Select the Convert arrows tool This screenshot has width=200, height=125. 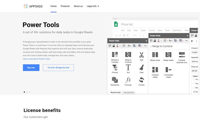tap(141, 81)
